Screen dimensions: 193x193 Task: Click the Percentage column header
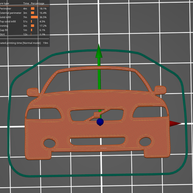(x=37, y=3)
